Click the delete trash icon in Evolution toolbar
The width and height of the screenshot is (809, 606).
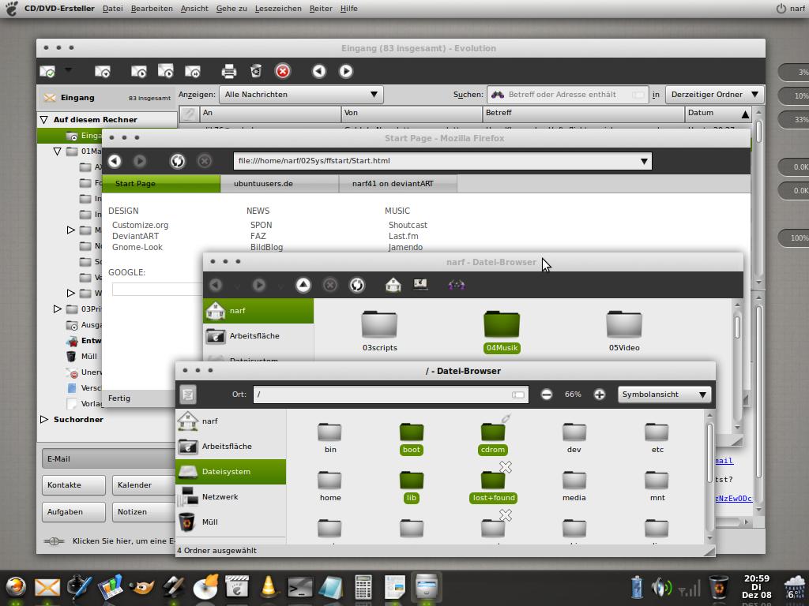point(256,71)
